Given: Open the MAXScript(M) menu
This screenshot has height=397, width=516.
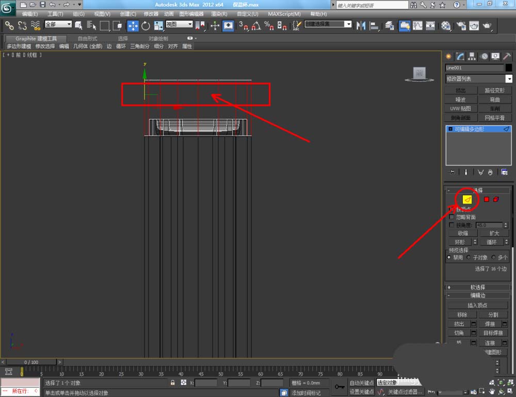Looking at the screenshot, I should (x=284, y=14).
